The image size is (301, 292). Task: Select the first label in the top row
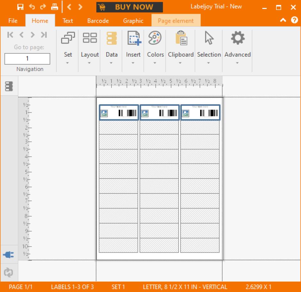click(119, 112)
